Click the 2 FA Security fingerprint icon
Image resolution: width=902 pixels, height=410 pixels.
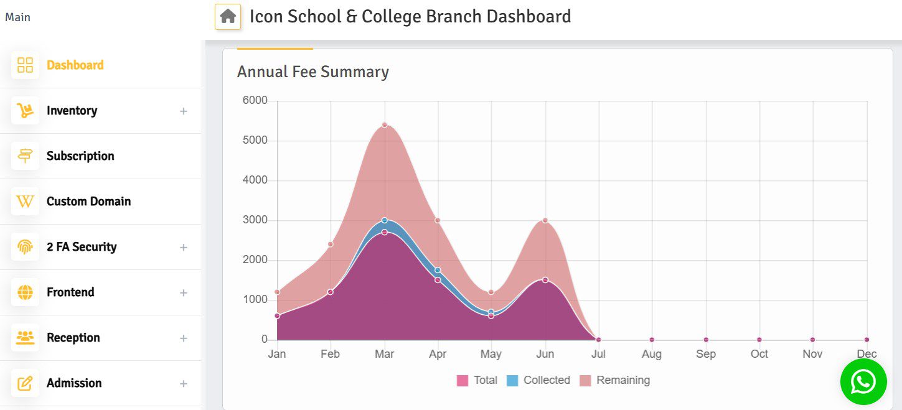pyautogui.click(x=25, y=247)
